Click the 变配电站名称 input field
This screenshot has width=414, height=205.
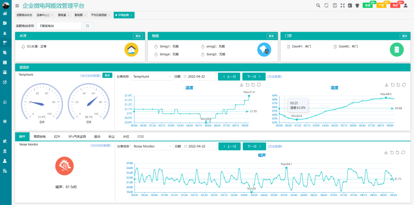coord(59,26)
